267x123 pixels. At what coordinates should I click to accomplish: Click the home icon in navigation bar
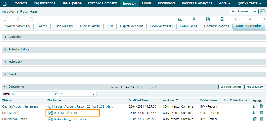(4, 4)
